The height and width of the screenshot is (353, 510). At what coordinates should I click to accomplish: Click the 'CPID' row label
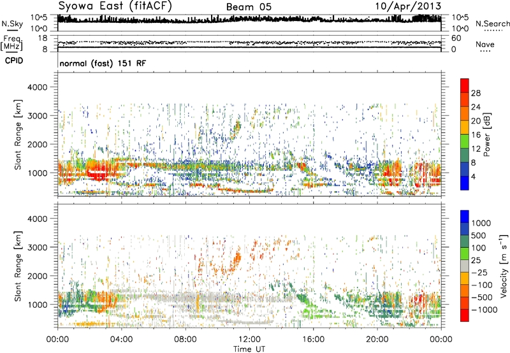click(x=13, y=61)
